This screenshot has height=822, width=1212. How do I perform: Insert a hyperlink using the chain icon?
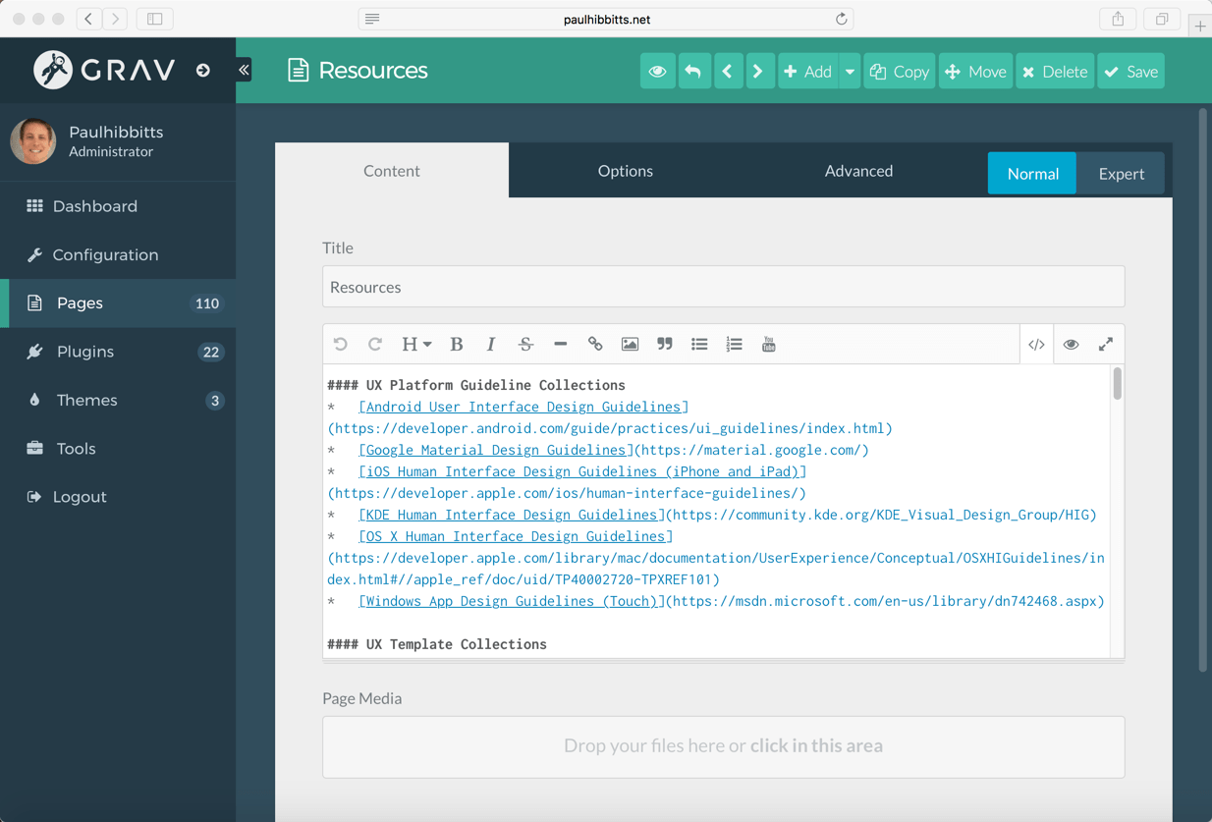595,344
